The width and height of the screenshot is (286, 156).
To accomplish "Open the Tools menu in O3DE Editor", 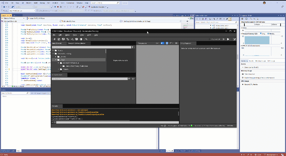I will tap(75, 35).
